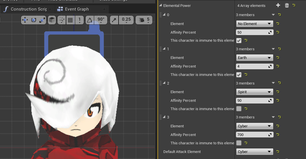Switch to Event Graph tab
Image resolution: width=306 pixels, height=159 pixels.
77,9
